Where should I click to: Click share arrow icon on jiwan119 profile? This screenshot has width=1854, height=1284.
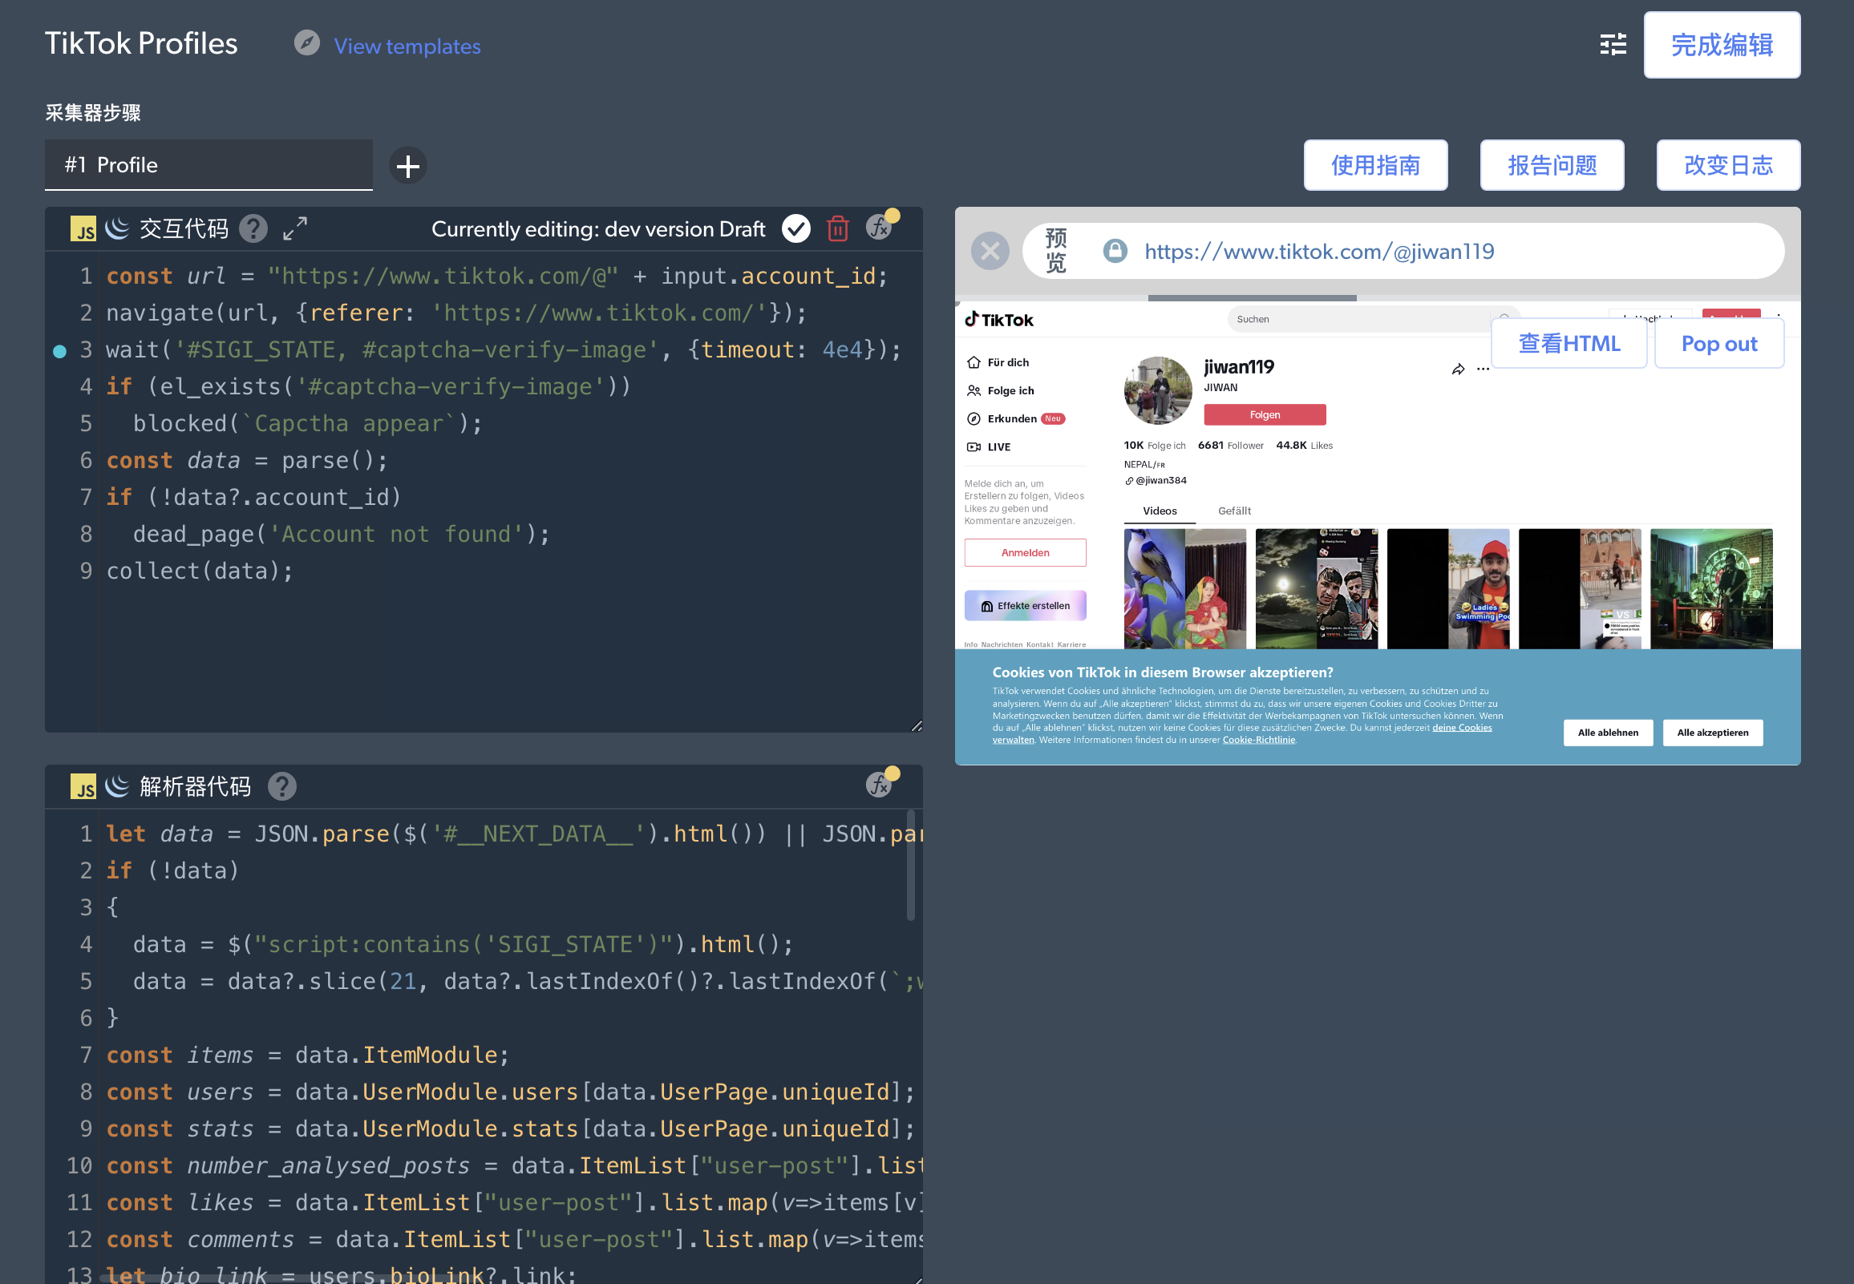(x=1458, y=369)
